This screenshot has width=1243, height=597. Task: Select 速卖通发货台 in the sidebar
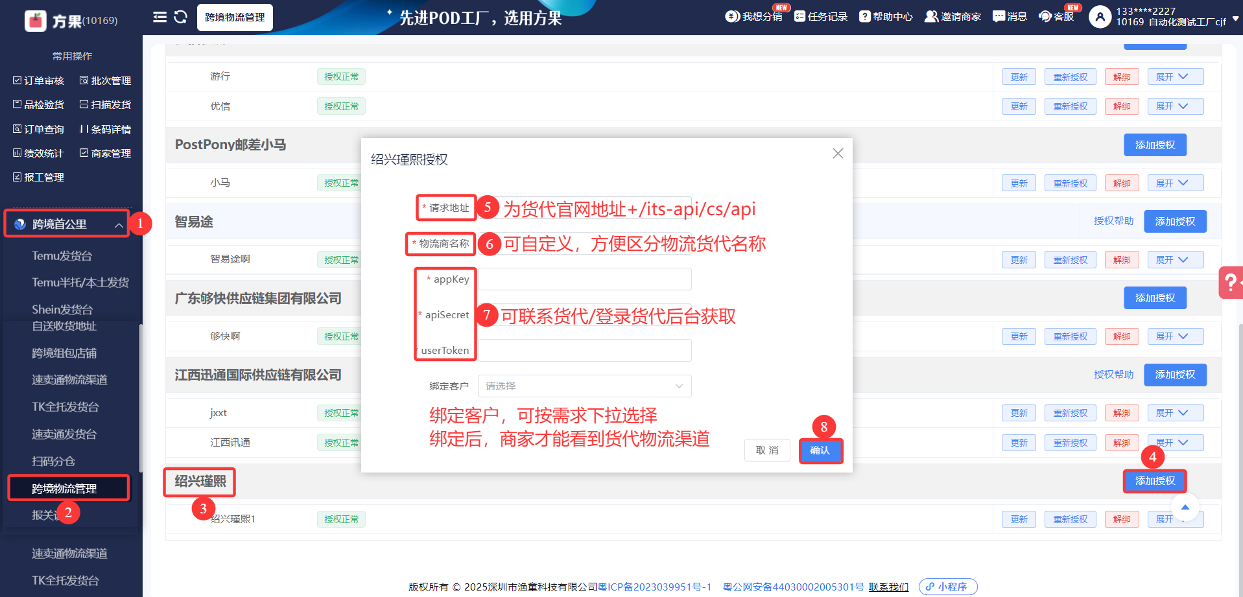pyautogui.click(x=64, y=434)
